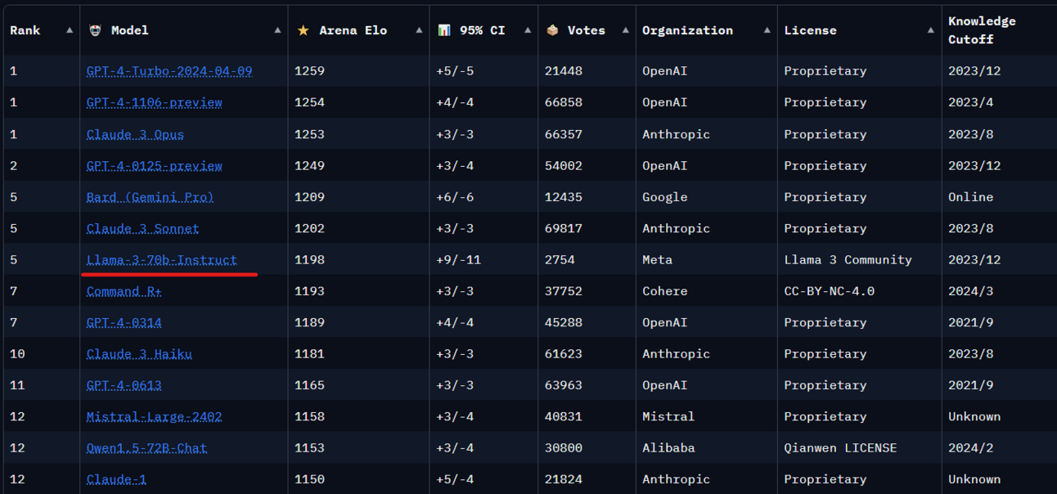
Task: Sort Arena Elo column using arrow
Action: click(419, 30)
